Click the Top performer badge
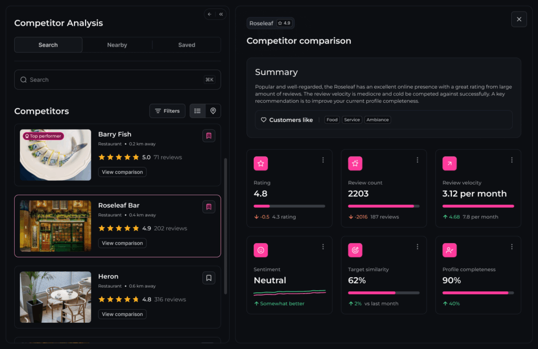This screenshot has width=538, height=349. tap(43, 136)
